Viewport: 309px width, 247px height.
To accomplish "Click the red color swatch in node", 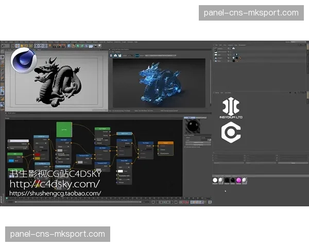I will point(37,154).
